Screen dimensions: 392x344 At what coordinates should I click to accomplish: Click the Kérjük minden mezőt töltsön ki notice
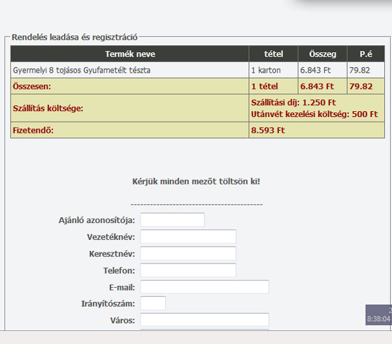point(196,181)
